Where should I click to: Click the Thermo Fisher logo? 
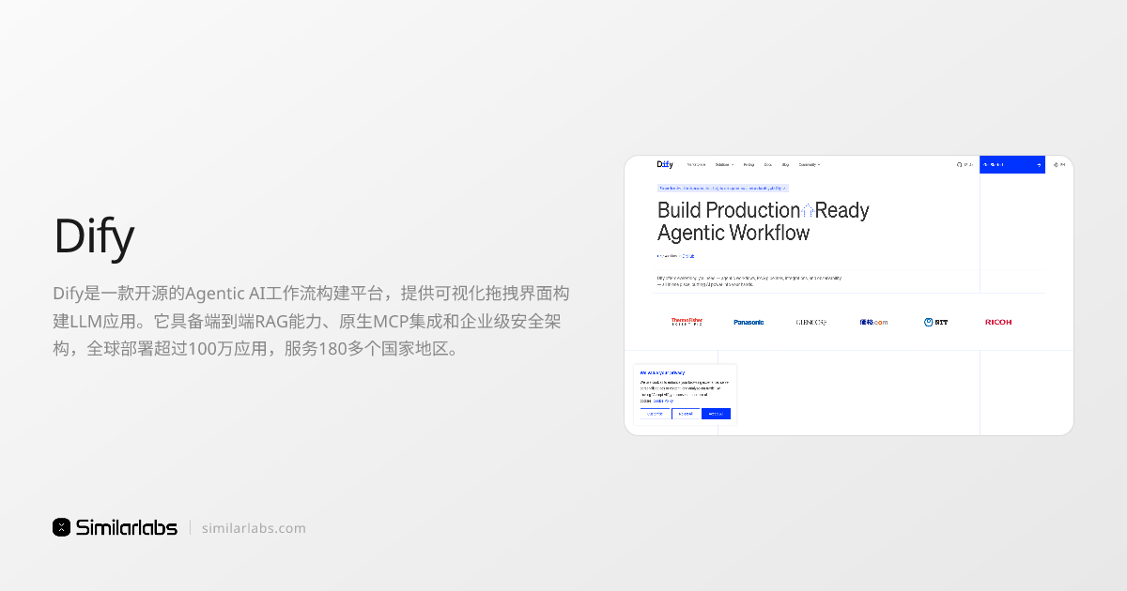(x=687, y=322)
